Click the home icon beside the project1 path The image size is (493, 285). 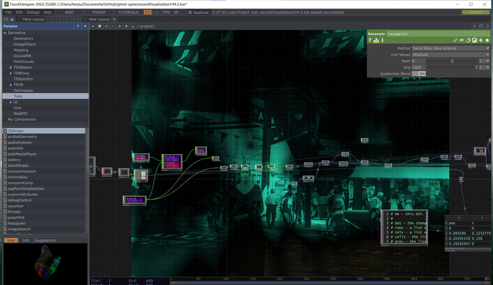click(x=133, y=26)
